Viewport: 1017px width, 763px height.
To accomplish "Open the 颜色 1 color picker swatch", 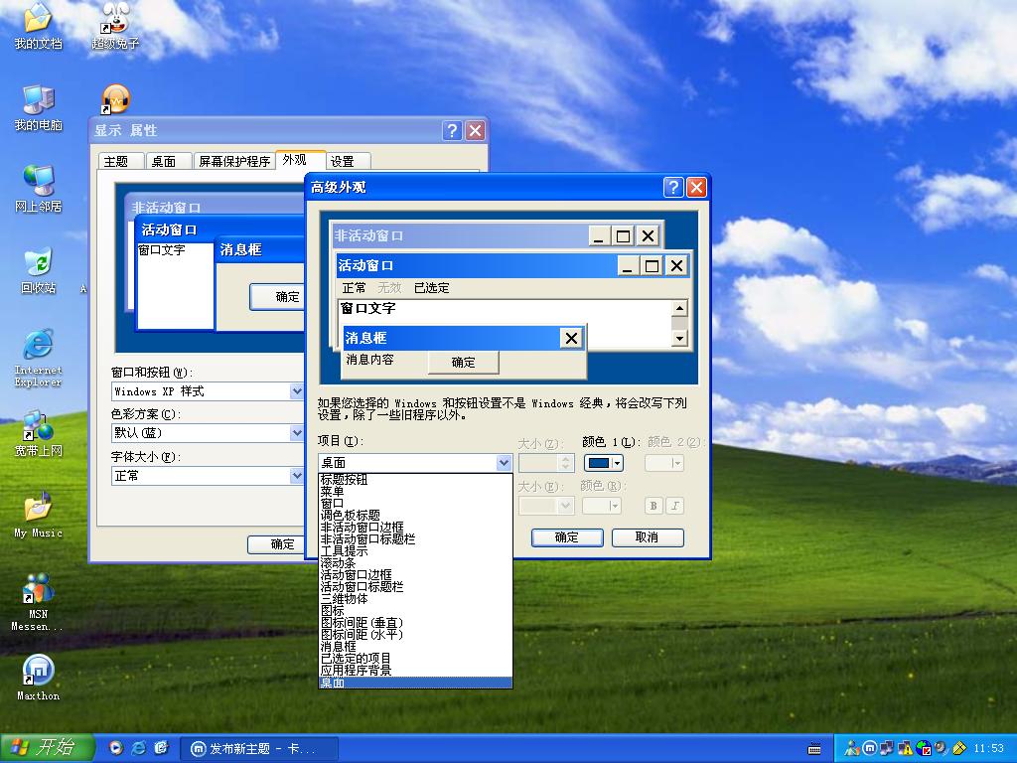I will 604,463.
